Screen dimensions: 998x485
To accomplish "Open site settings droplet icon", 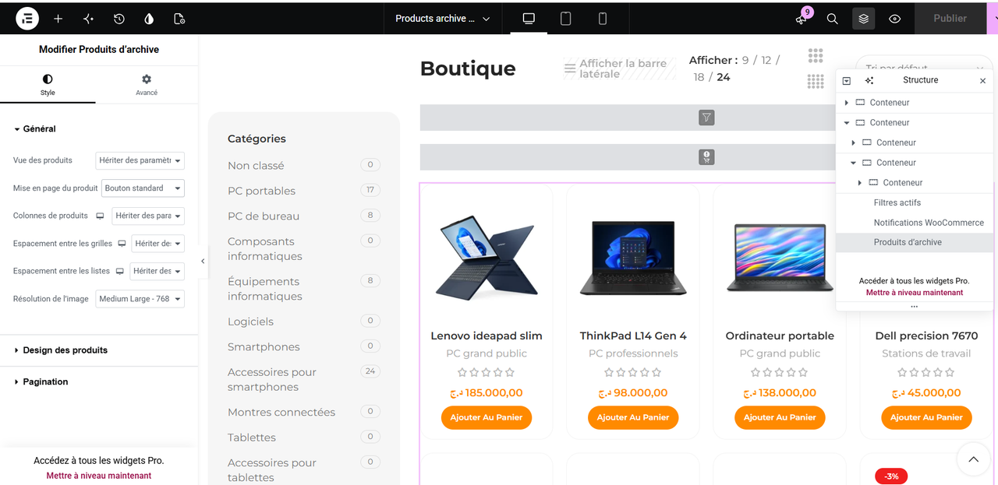I will 149,19.
